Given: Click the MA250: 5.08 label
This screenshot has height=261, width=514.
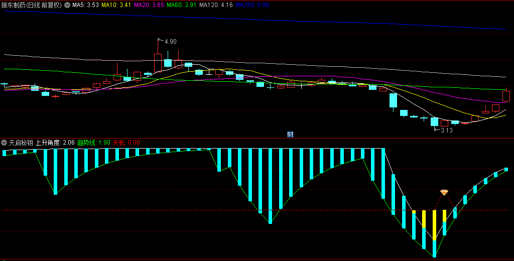Looking at the screenshot, I should point(252,5).
